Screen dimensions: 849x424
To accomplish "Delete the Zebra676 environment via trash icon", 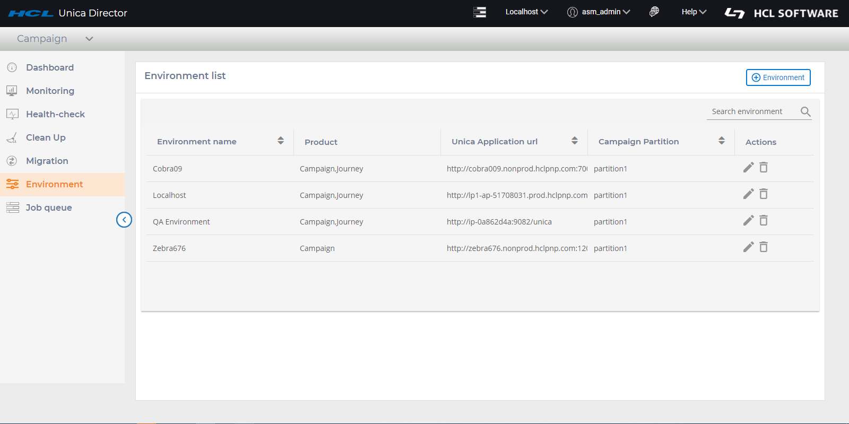I will tap(764, 247).
